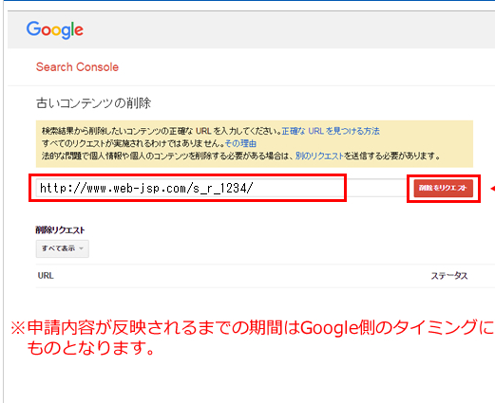This screenshot has height=403, width=495.
Task: Click the first sentence in the yellow notice
Action: pyautogui.click(x=162, y=131)
